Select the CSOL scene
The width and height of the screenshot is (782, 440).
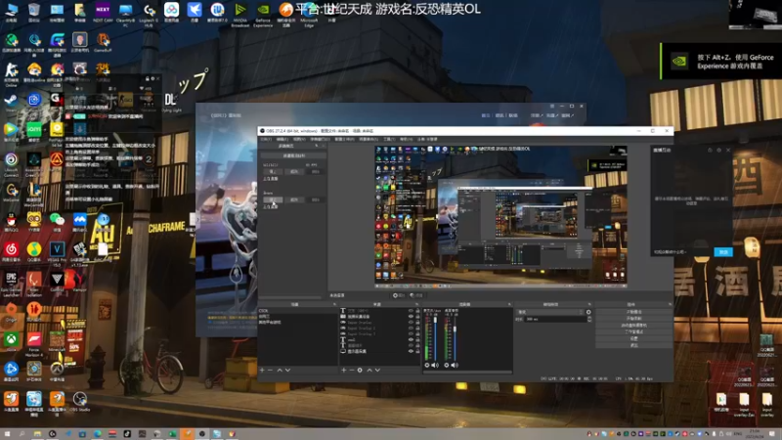coord(298,311)
